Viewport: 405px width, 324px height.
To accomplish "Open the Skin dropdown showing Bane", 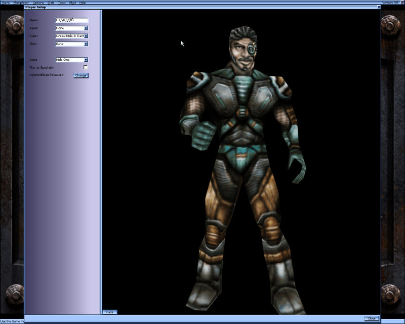I will (86, 44).
